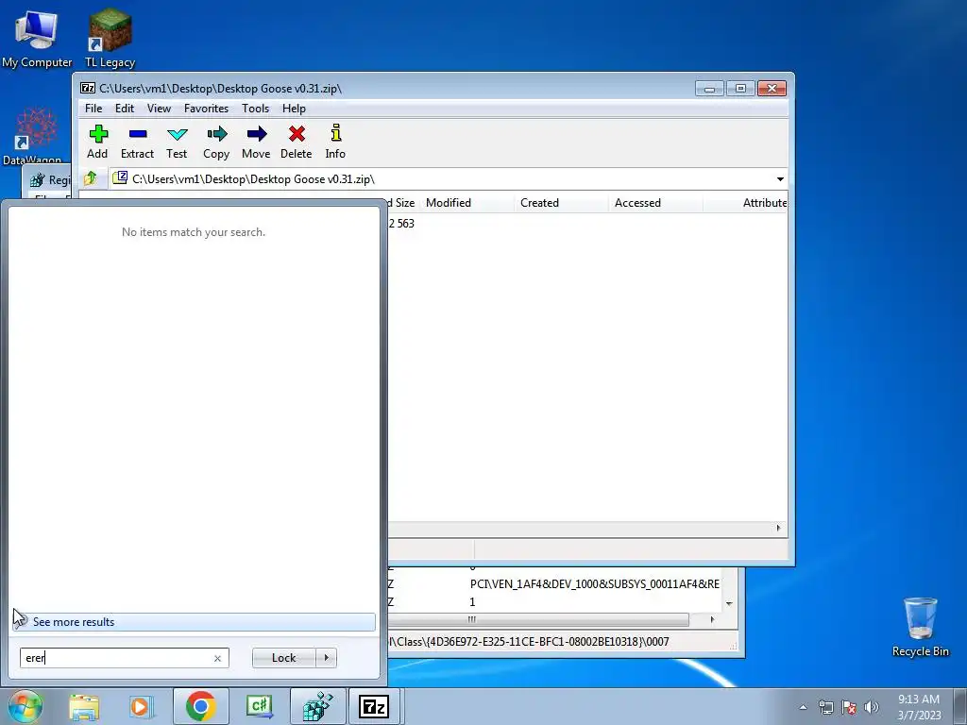Image resolution: width=967 pixels, height=725 pixels.
Task: Switch to Registry Editor in taskbar
Action: 317,706
